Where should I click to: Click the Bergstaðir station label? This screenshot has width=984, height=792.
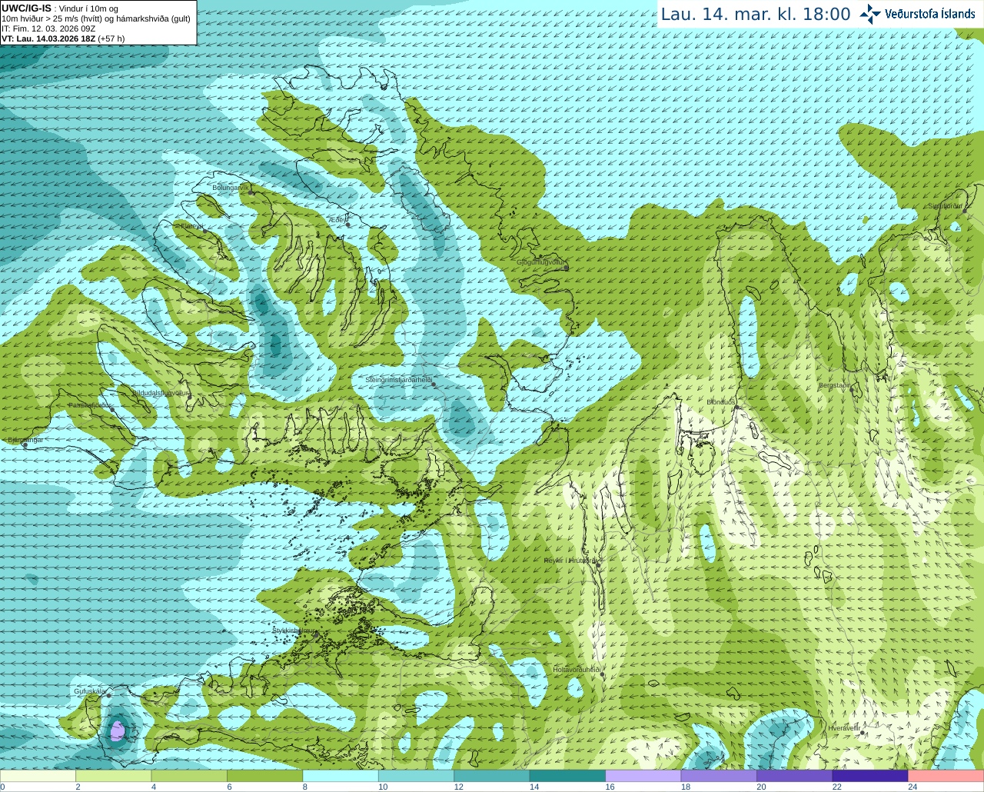pos(834,385)
